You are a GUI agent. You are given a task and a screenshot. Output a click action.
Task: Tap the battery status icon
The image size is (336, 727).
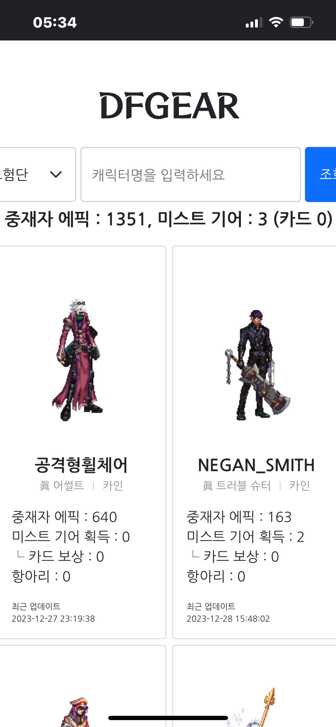[x=302, y=22]
